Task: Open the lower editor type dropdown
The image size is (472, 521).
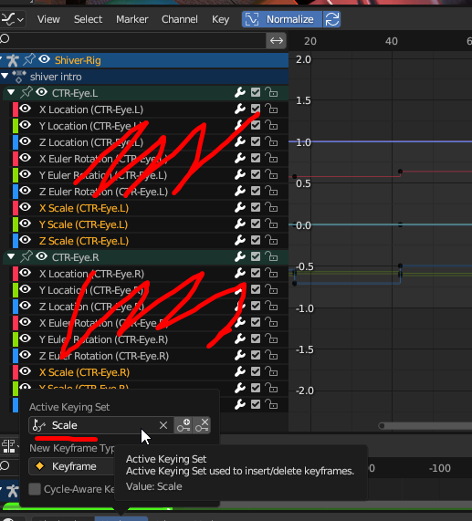Action: click(9, 446)
